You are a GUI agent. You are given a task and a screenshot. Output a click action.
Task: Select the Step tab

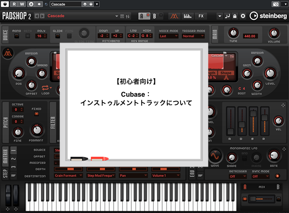click(x=5, y=173)
